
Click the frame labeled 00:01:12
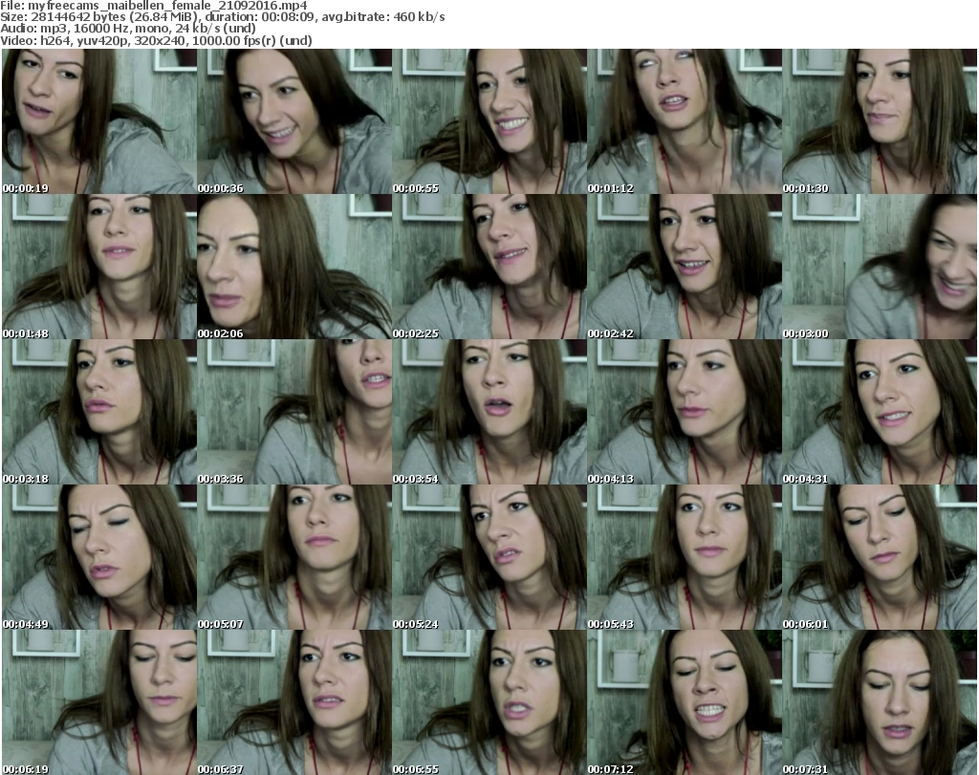685,121
